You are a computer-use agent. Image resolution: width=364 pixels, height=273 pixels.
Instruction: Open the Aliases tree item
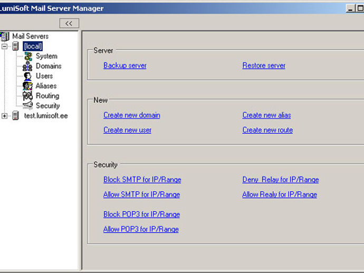coord(46,86)
